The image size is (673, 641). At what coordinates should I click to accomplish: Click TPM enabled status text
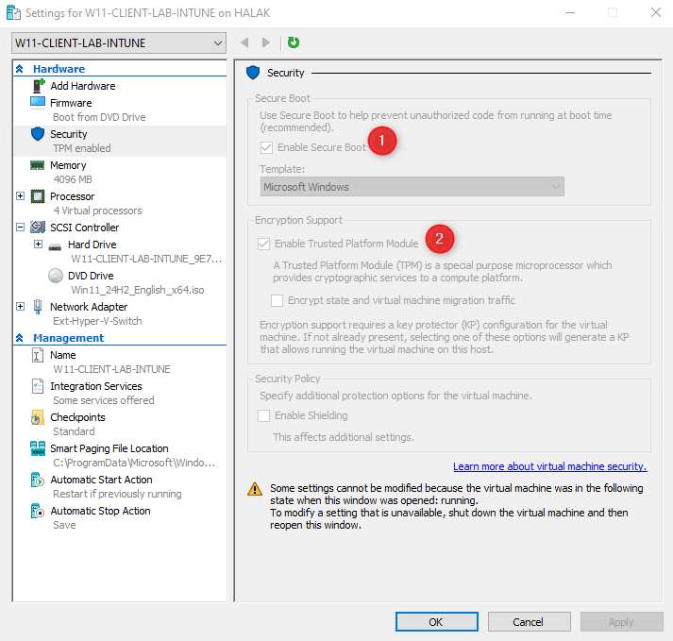click(x=81, y=148)
